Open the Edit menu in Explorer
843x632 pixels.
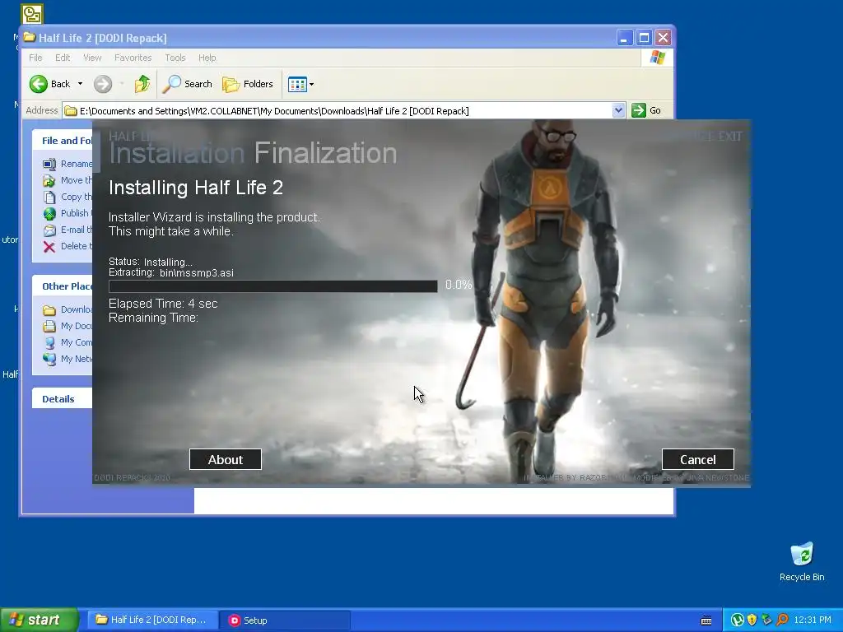(x=63, y=58)
